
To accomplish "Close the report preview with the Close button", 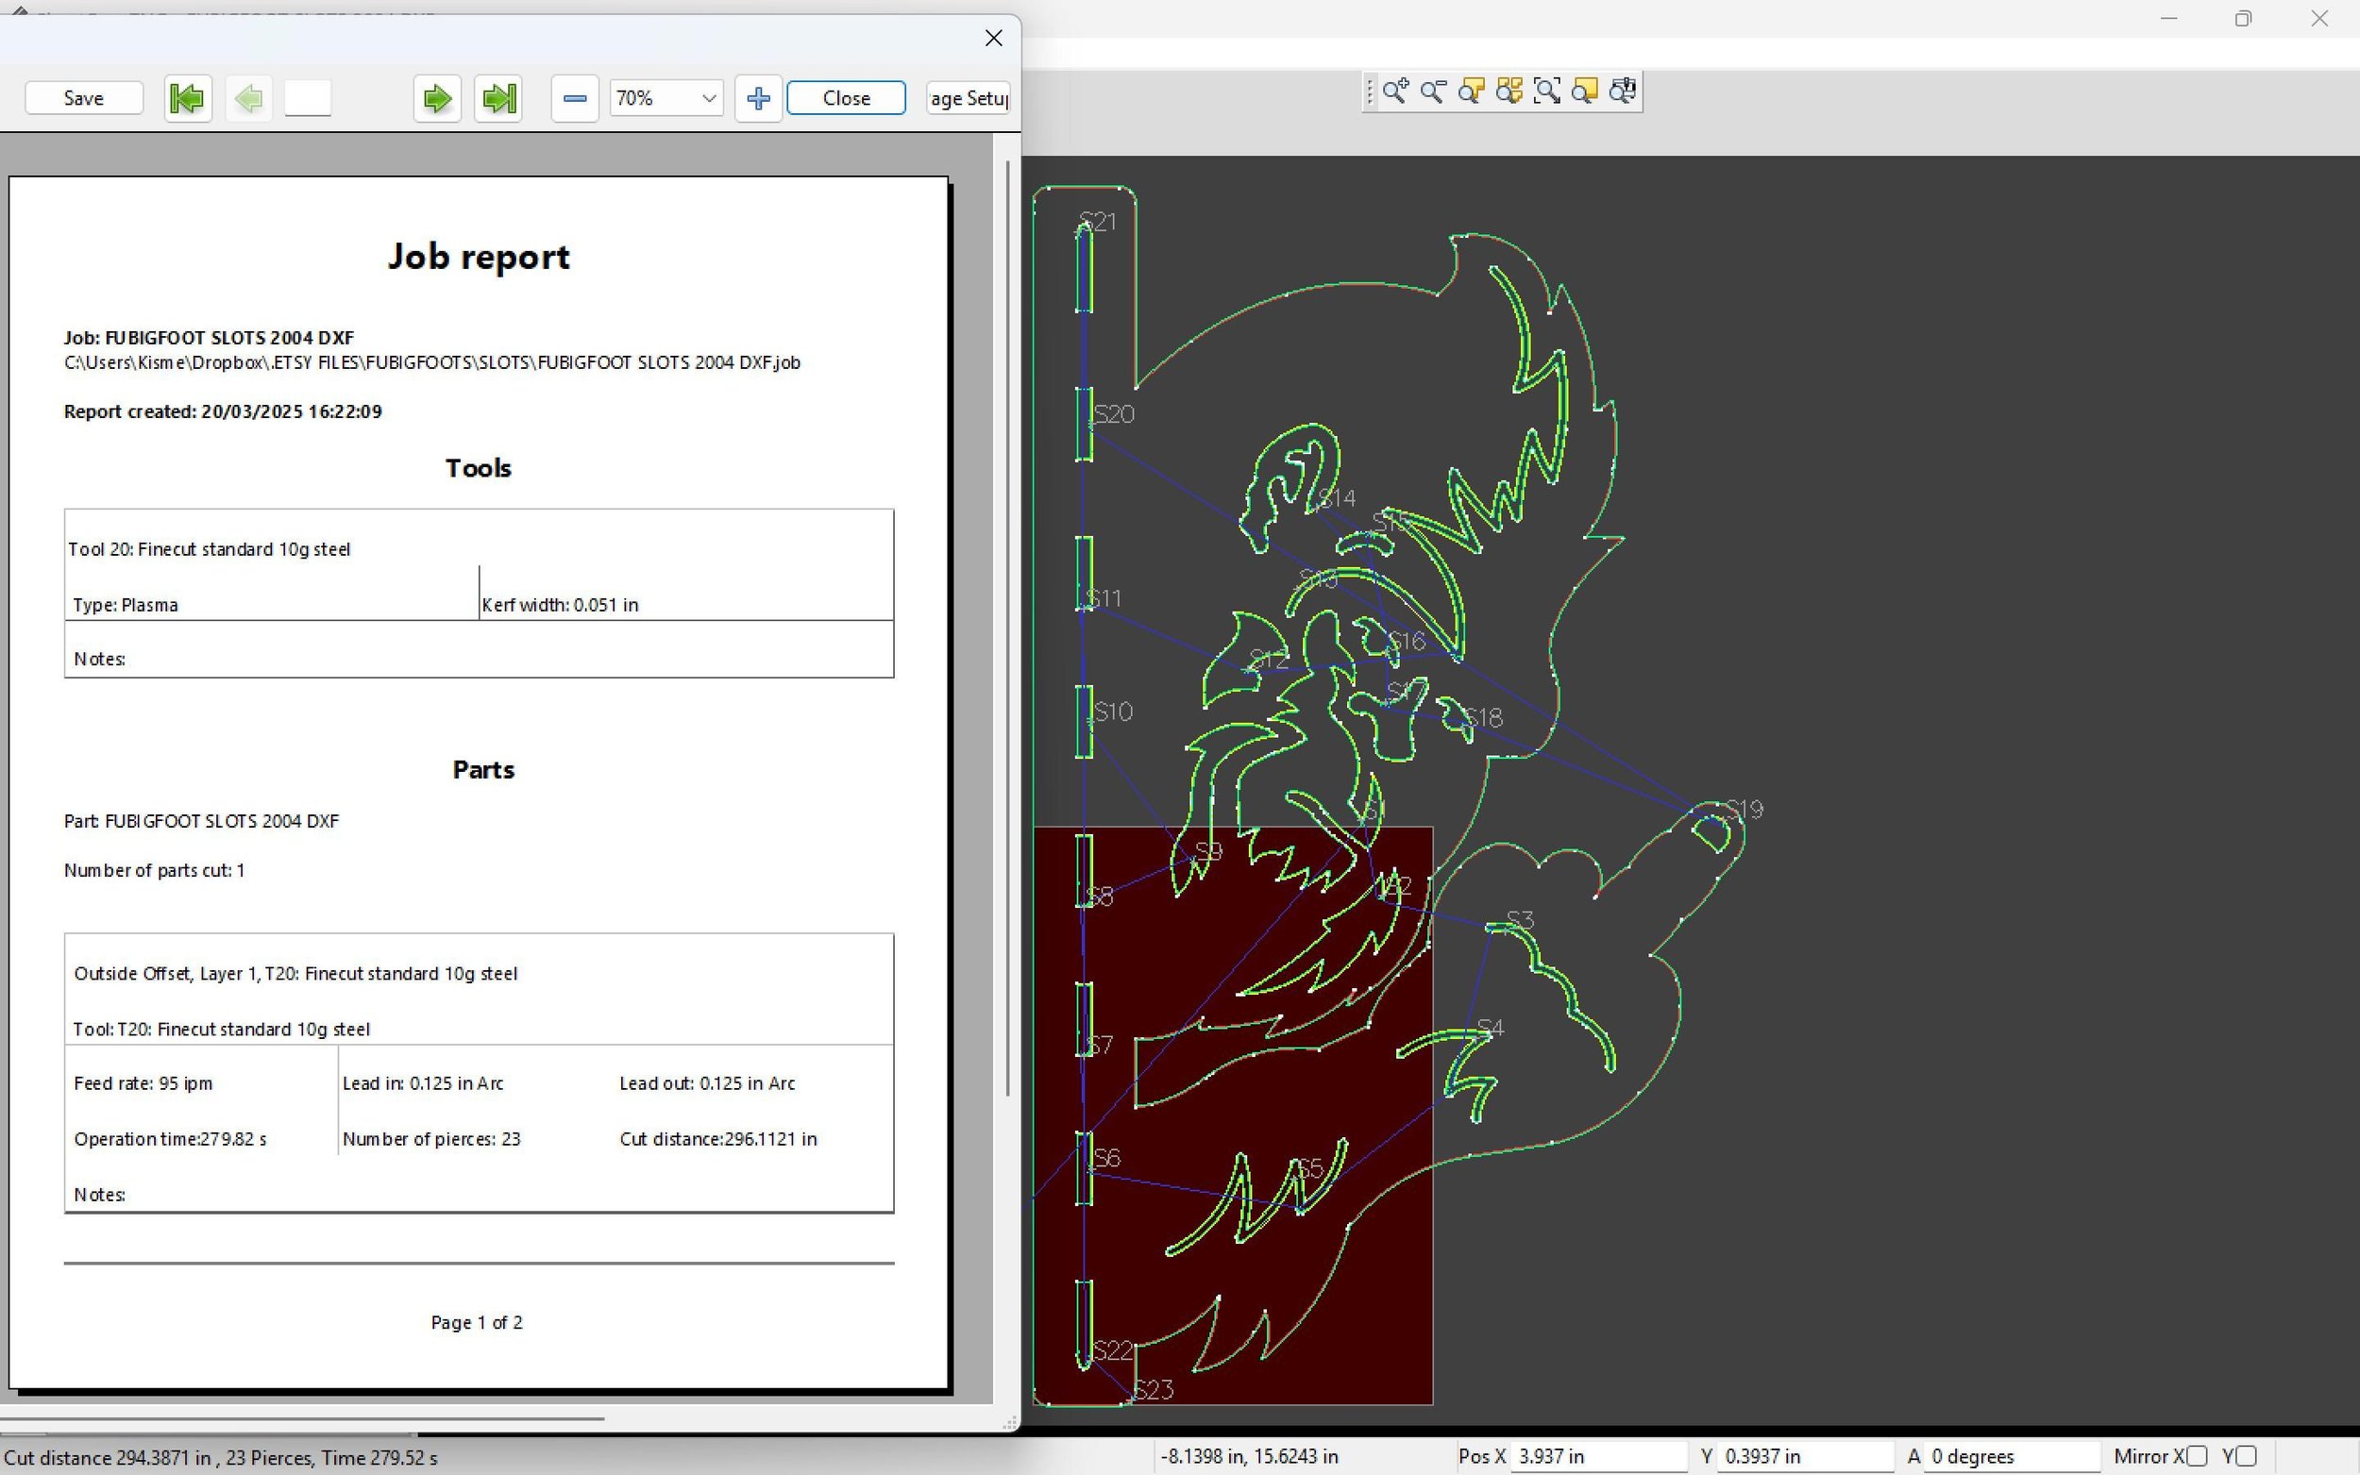I will pyautogui.click(x=846, y=97).
